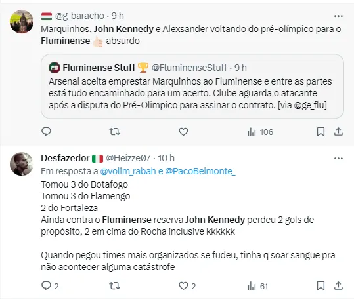Like Desfazedor's tweet with 2 likes
Image resolution: width=354 pixels, height=299 pixels.
pos(187,286)
